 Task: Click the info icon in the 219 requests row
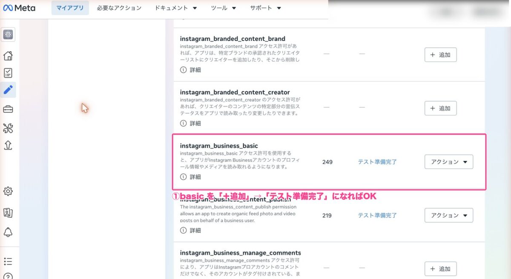click(x=184, y=230)
